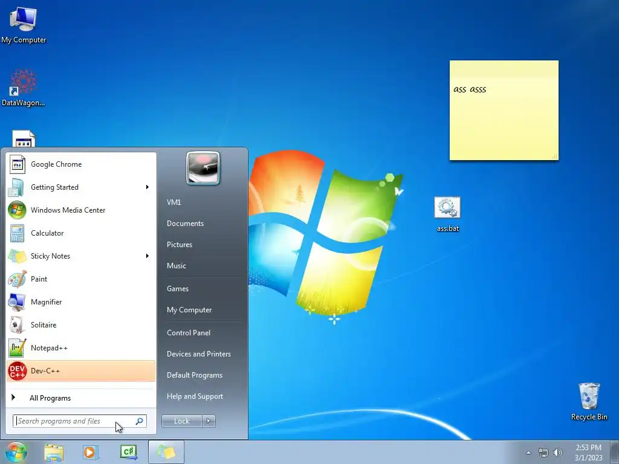Viewport: 619px width, 464px height.
Task: Click the Lock button
Action: 181,421
